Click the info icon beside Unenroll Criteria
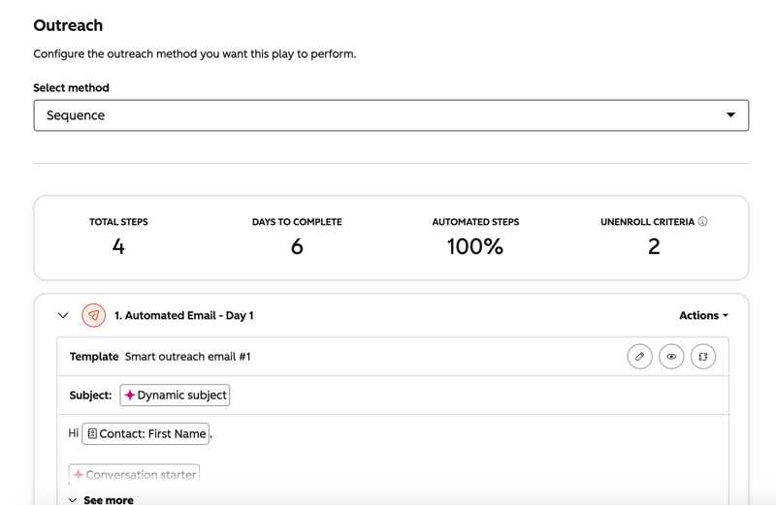Viewport: 776px width, 505px height. point(702,221)
